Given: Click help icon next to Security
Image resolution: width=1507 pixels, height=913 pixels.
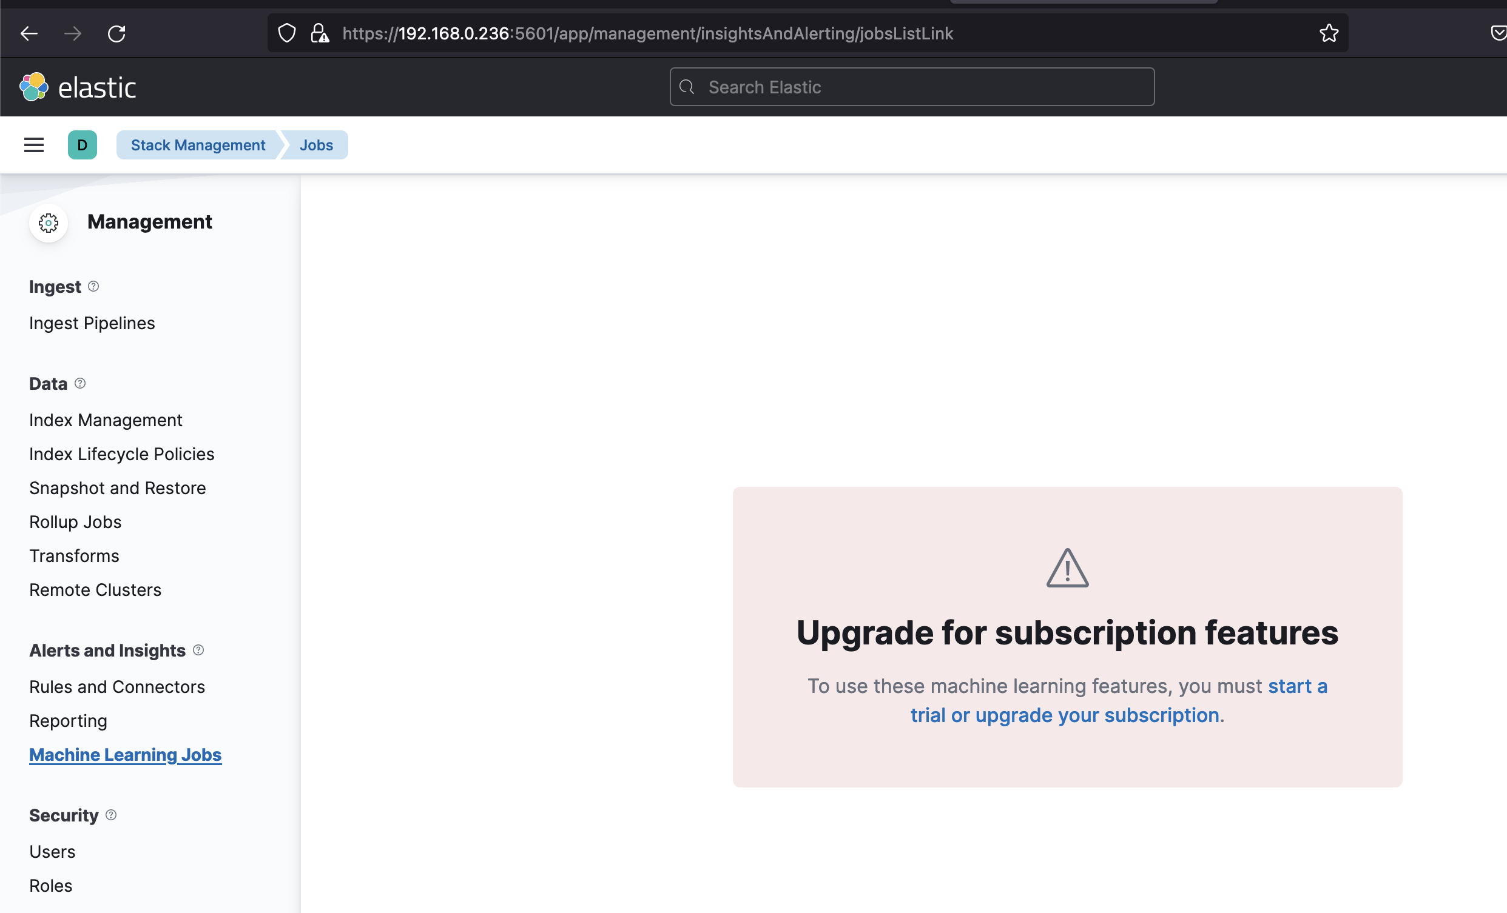Looking at the screenshot, I should click(111, 815).
